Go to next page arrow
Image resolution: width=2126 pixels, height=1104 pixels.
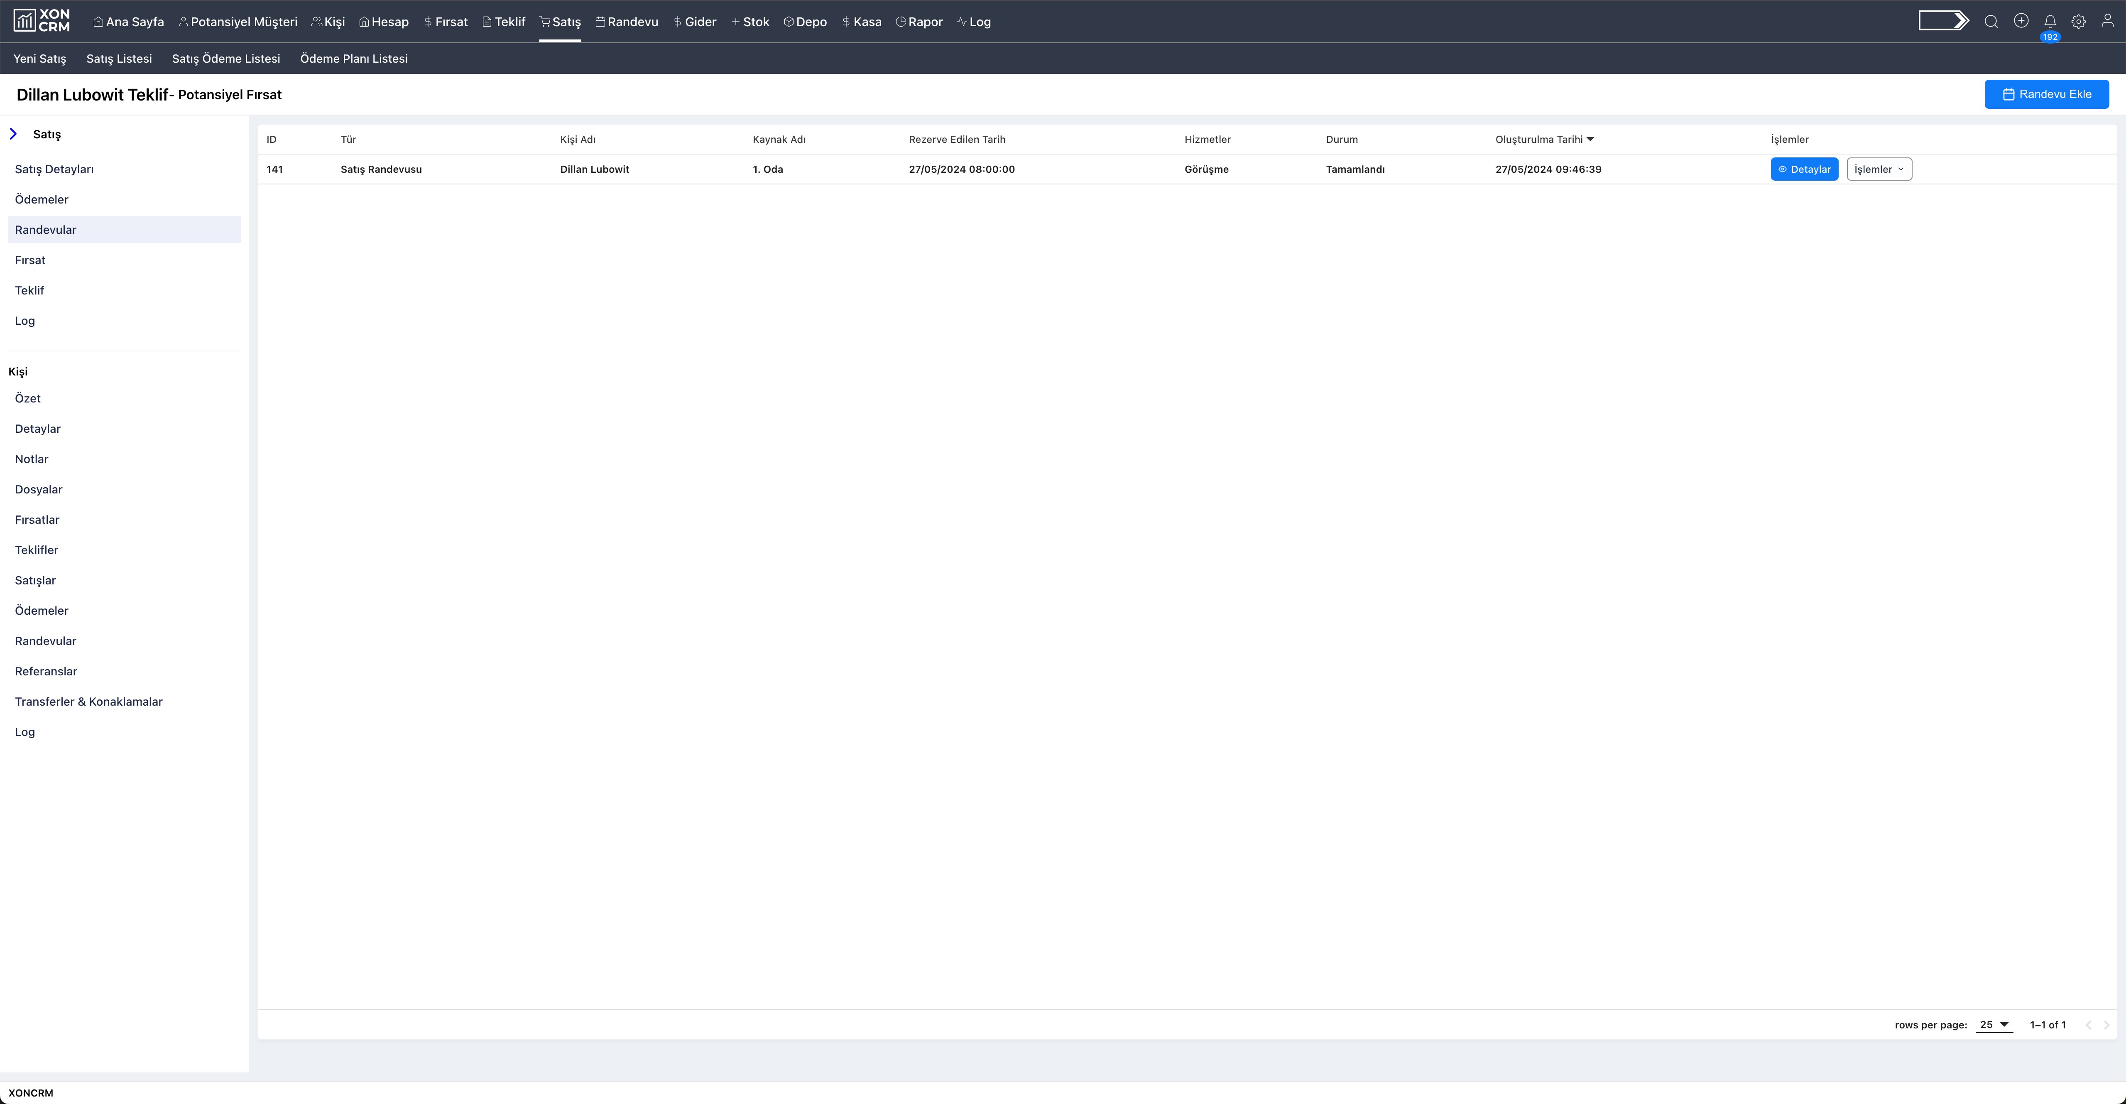tap(2106, 1025)
